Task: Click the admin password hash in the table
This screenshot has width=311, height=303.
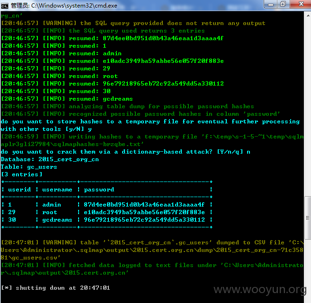Action: [144, 205]
